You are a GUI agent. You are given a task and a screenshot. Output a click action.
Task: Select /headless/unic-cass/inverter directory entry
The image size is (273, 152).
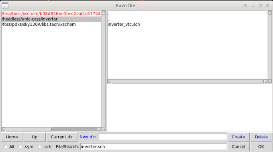pos(51,19)
